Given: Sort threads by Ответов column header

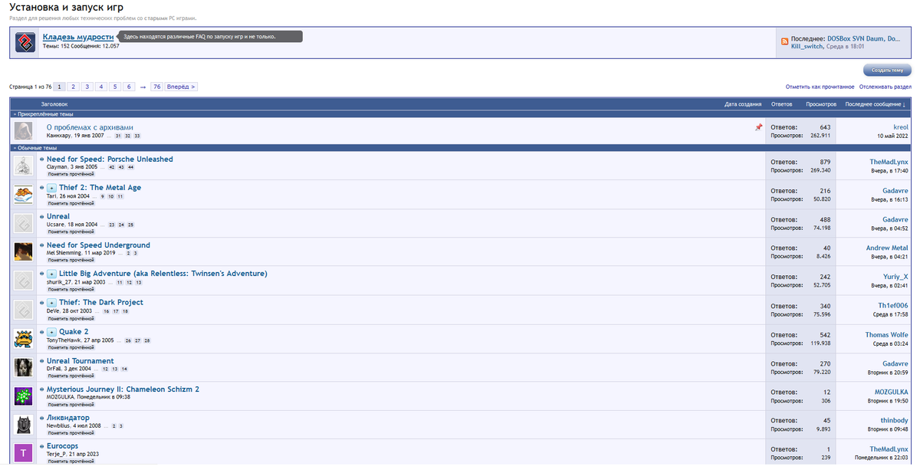Looking at the screenshot, I should [x=781, y=103].
